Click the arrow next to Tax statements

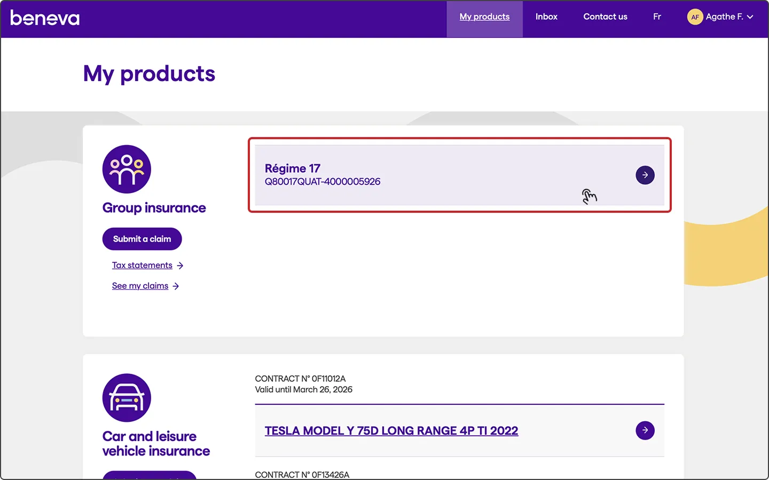coord(181,266)
